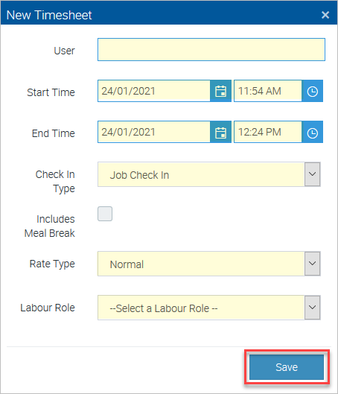Open the Start Time clock picker
Image resolution: width=338 pixels, height=394 pixels.
tap(313, 91)
